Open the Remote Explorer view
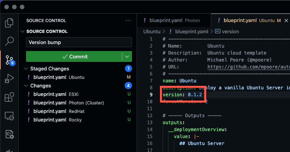 click(x=9, y=116)
